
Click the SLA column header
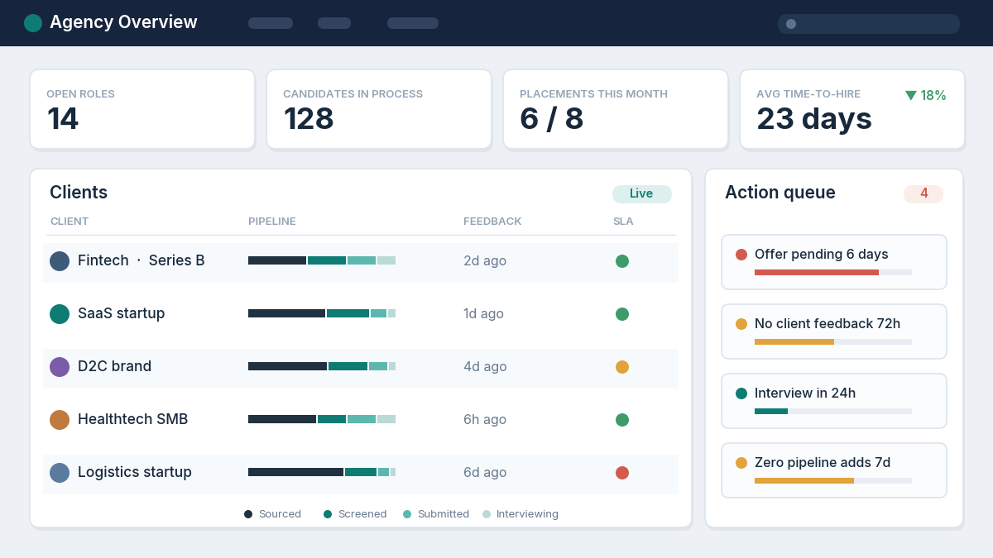click(x=623, y=222)
